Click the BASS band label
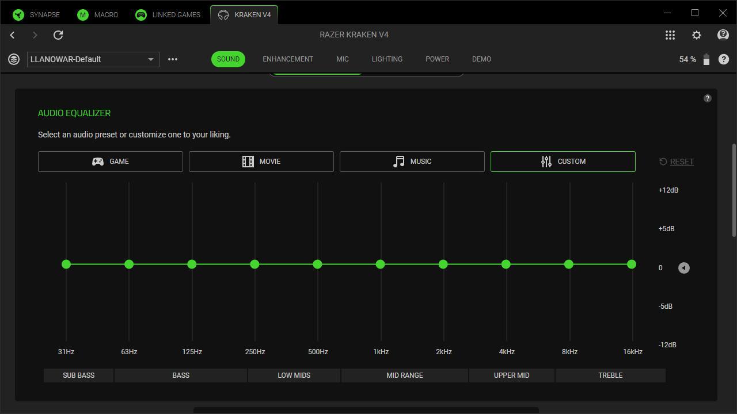 coord(181,375)
